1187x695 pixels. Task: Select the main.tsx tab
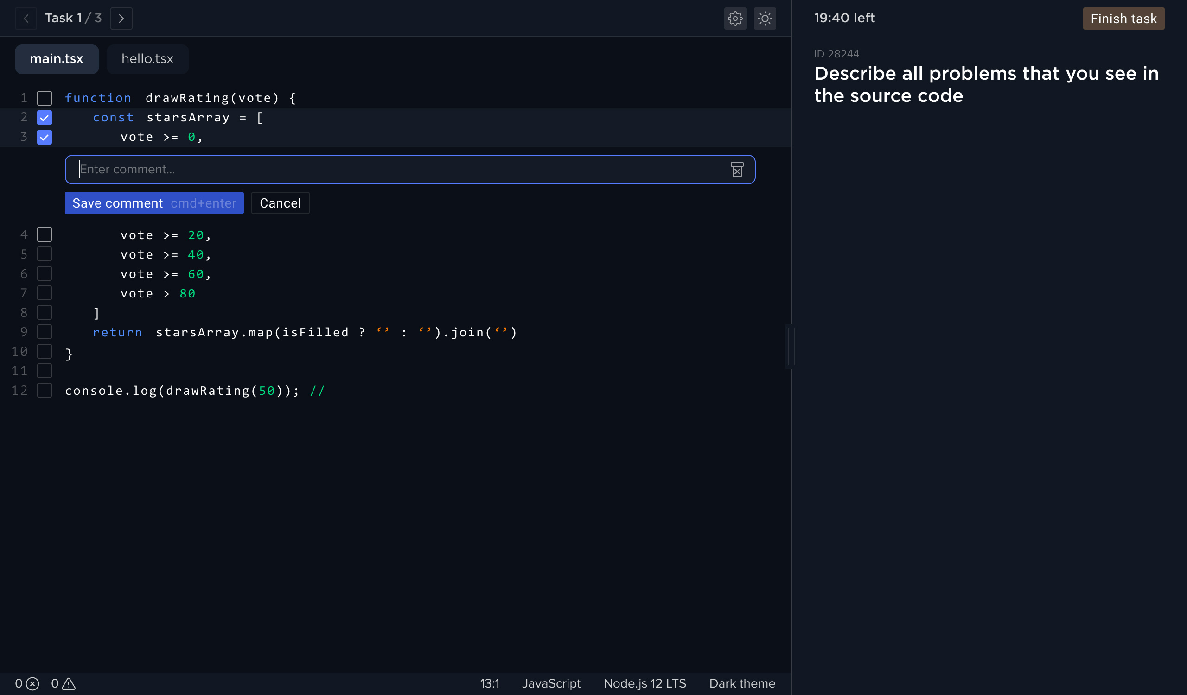pos(57,59)
